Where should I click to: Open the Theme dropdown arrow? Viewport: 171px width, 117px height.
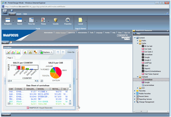point(48,21)
